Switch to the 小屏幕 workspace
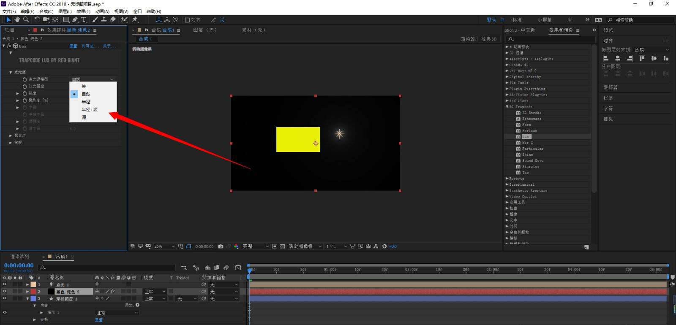The width and height of the screenshot is (676, 325). (x=545, y=20)
